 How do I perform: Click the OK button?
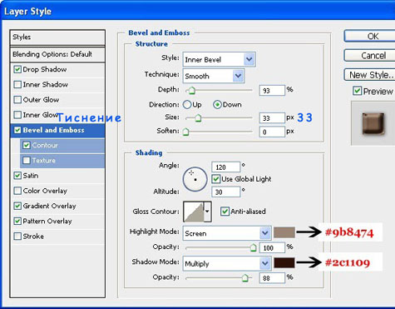[370, 37]
